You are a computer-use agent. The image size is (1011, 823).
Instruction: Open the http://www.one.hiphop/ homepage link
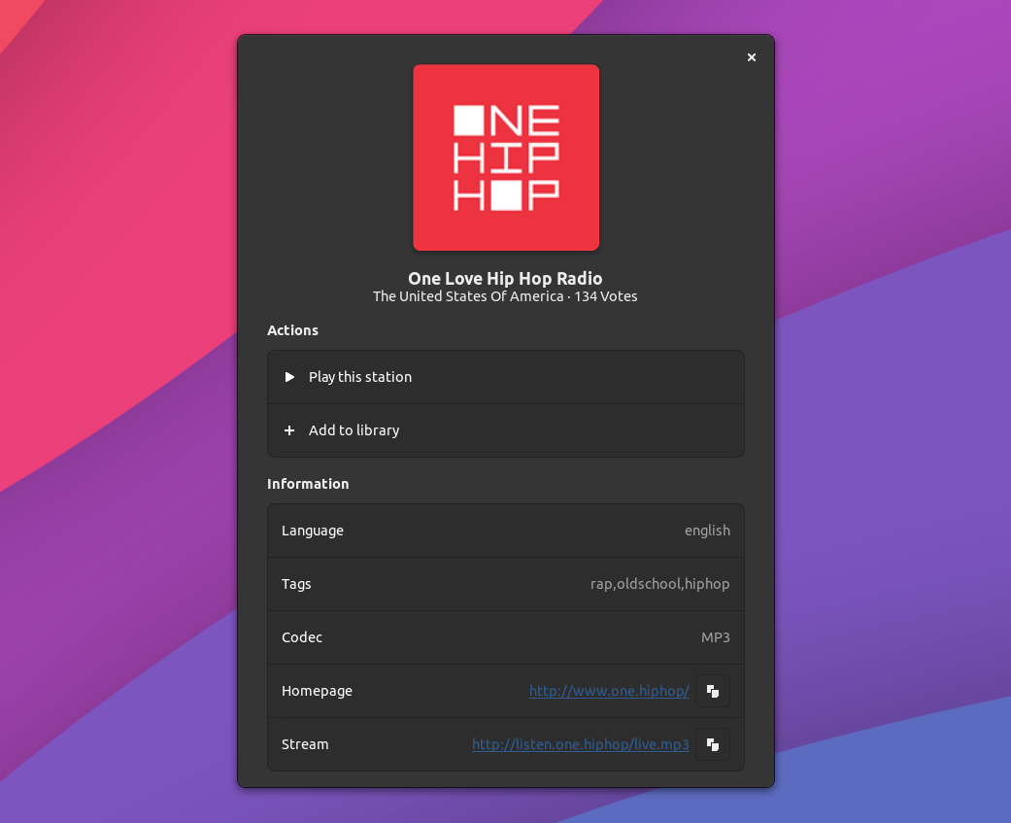tap(609, 691)
